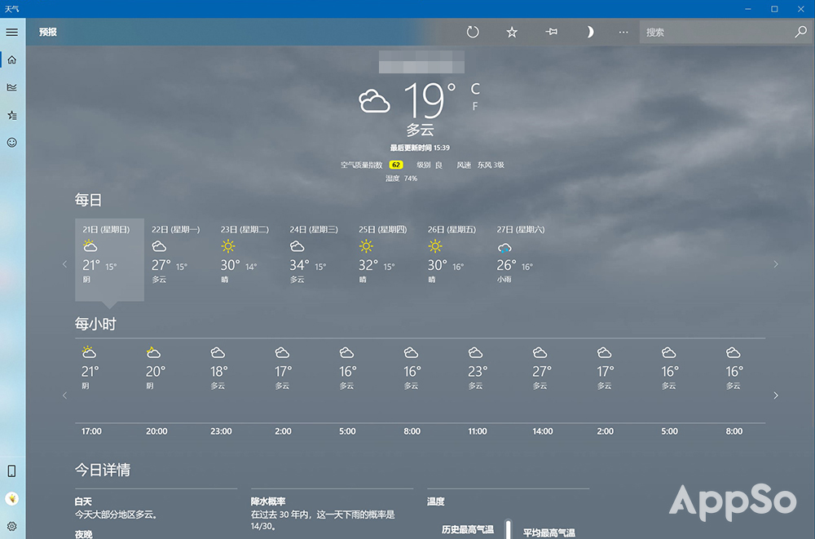
Task: Open Settings from the sidebar
Action: pos(11,526)
